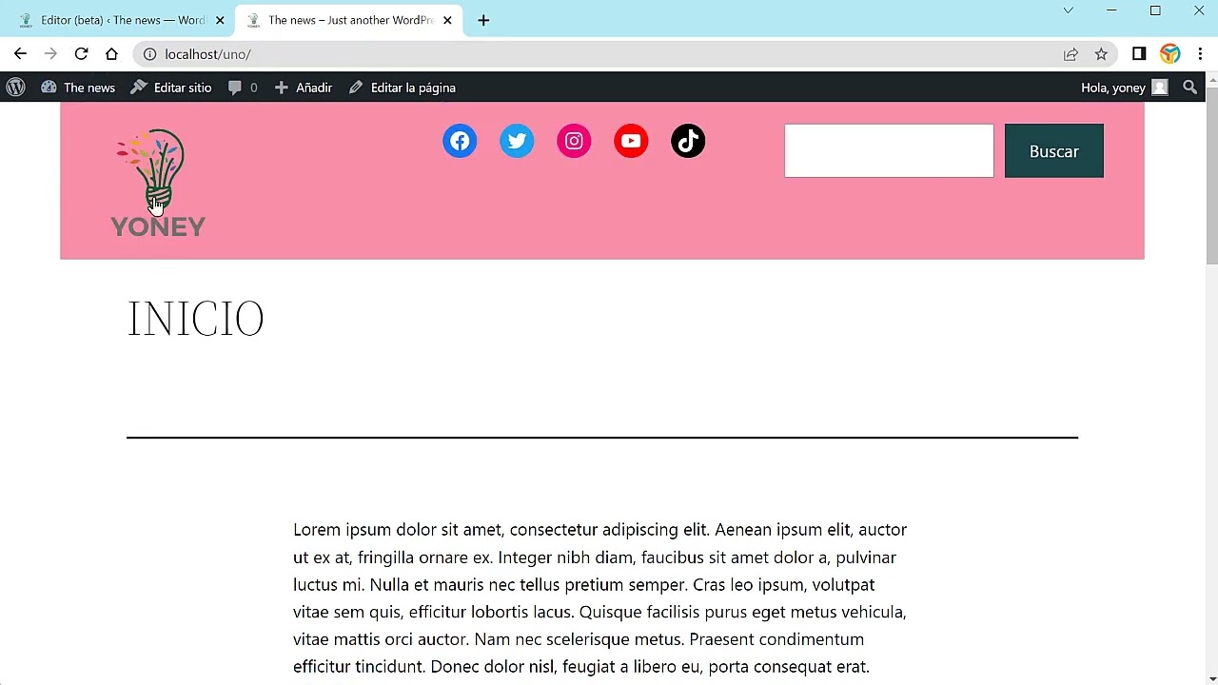Screen dimensions: 1218x685
Task: Open the YouTube social icon
Action: [631, 141]
